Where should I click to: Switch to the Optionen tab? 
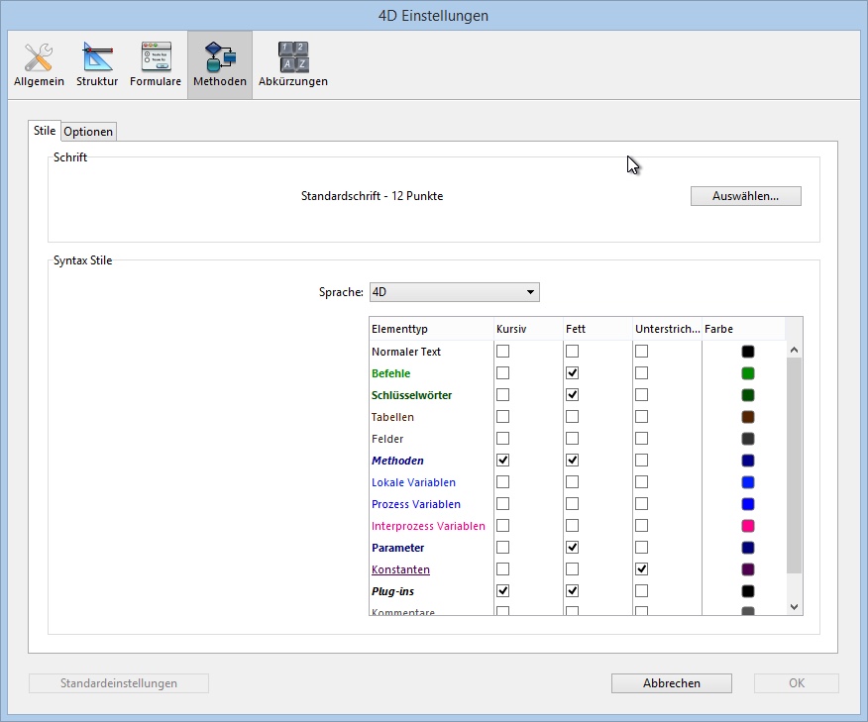coord(89,132)
